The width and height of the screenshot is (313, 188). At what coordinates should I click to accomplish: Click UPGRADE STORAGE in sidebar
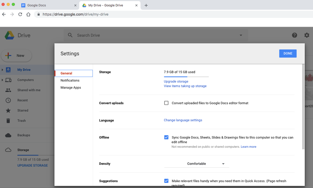(33, 165)
